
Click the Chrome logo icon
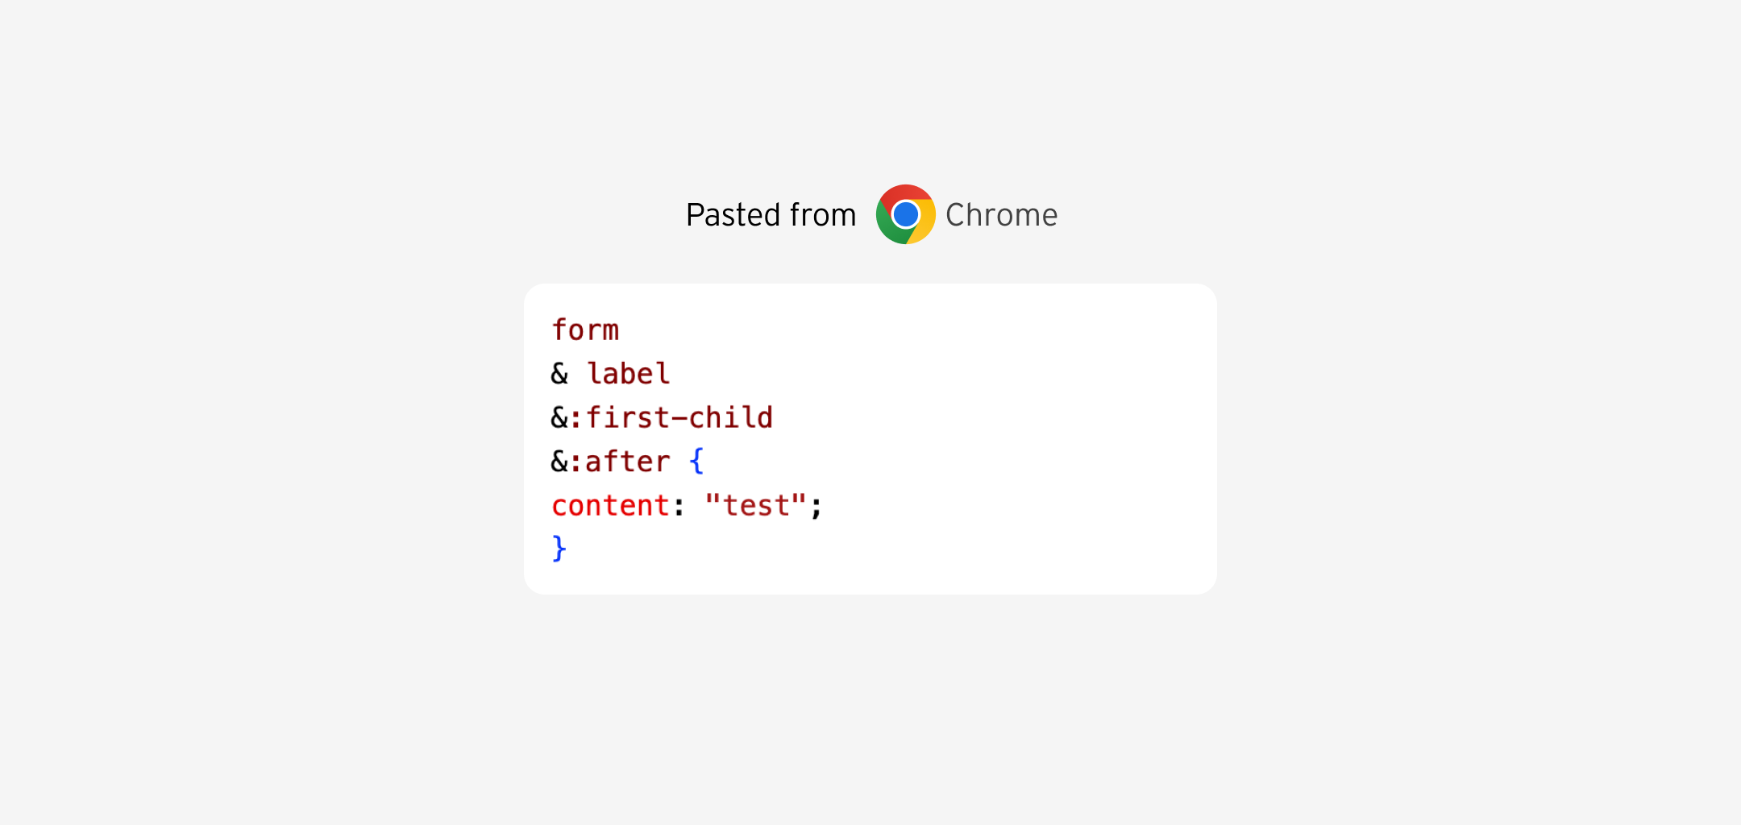[x=905, y=214]
